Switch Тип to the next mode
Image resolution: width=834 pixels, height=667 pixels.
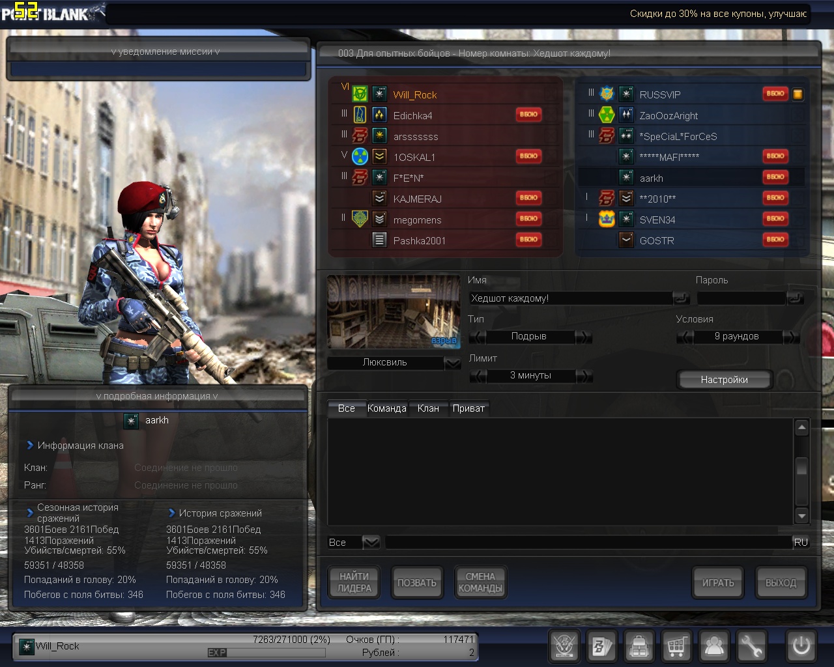(x=584, y=337)
